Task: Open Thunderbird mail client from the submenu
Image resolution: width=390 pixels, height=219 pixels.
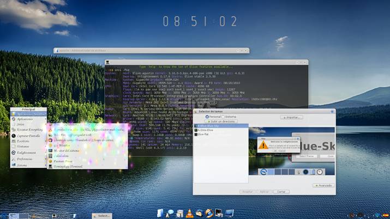Action: pyautogui.click(x=71, y=139)
